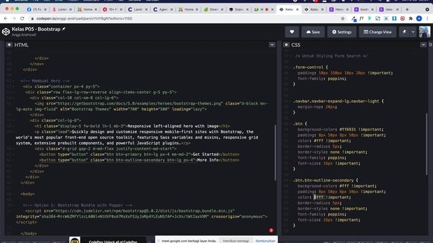Pin the pen with pin icon
The height and width of the screenshot is (243, 433).
405,32
